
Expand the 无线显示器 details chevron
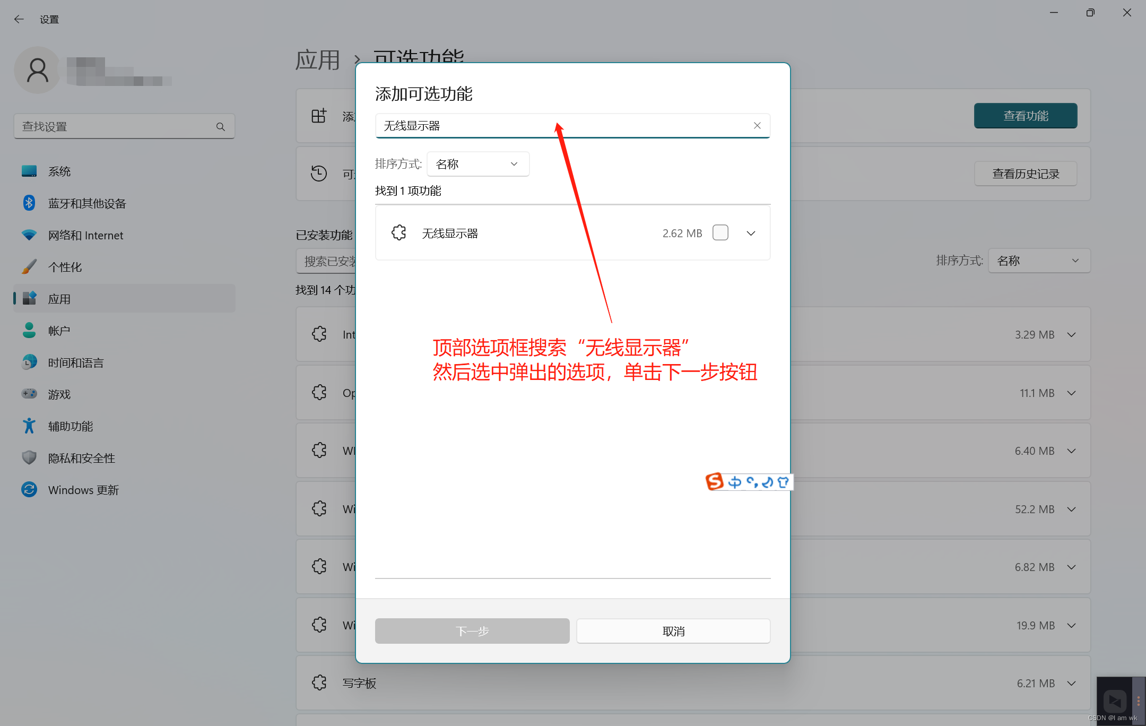click(x=751, y=233)
